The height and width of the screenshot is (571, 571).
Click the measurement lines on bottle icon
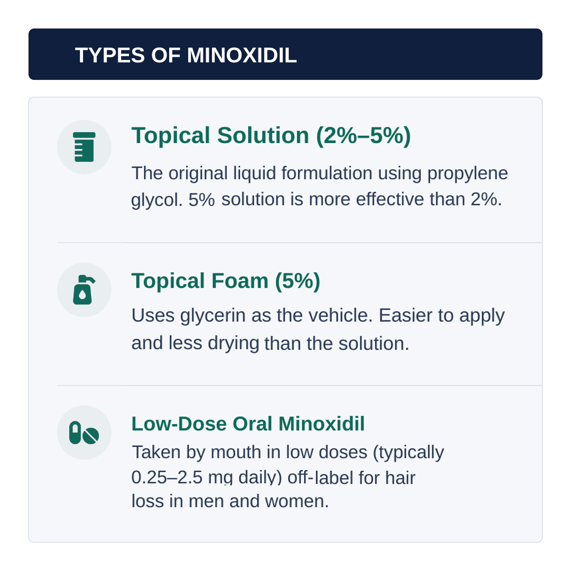coord(79,151)
